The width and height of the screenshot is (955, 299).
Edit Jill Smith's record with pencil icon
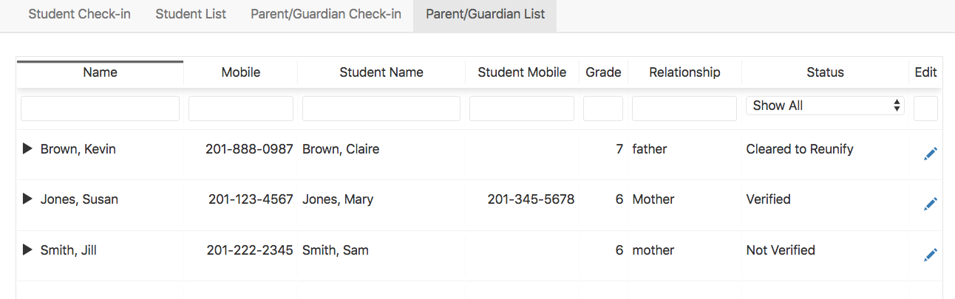pyautogui.click(x=931, y=255)
